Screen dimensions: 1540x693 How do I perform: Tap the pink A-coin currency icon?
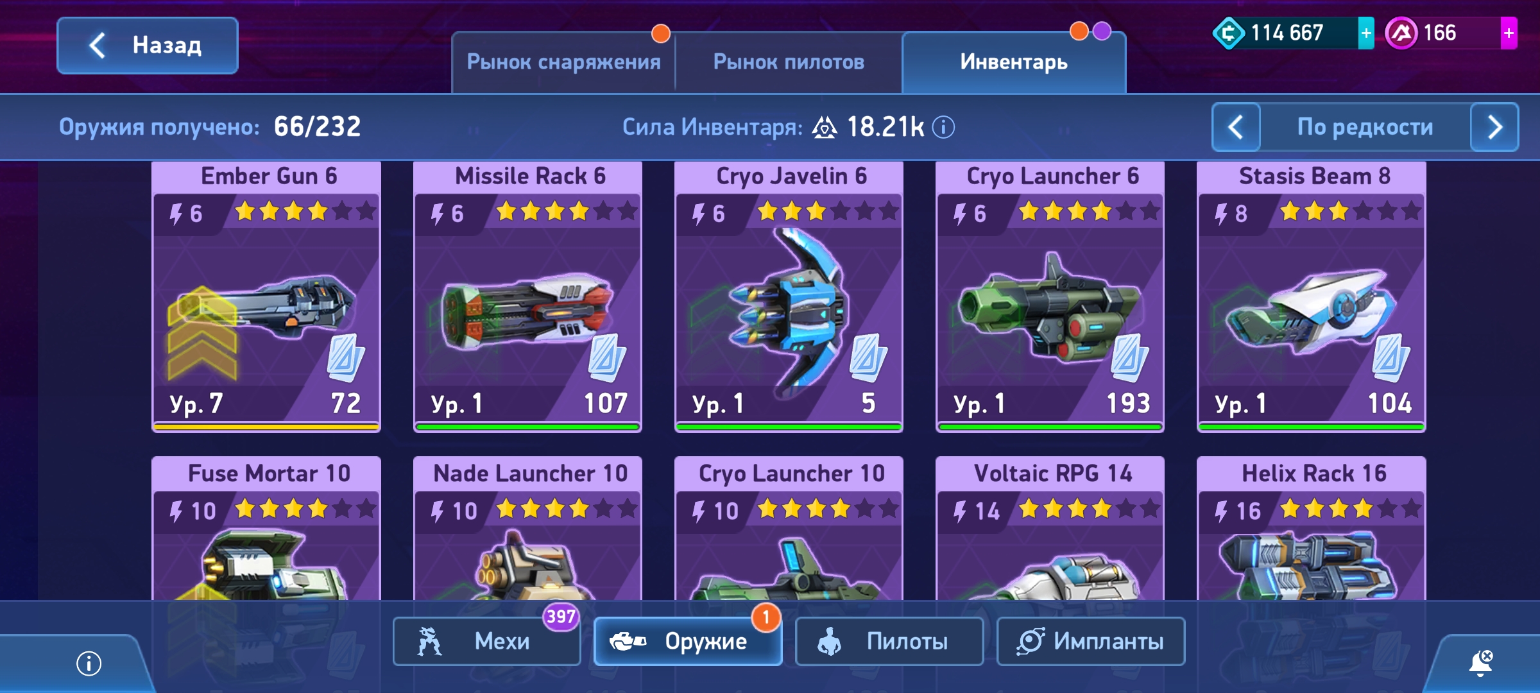pyautogui.click(x=1401, y=33)
